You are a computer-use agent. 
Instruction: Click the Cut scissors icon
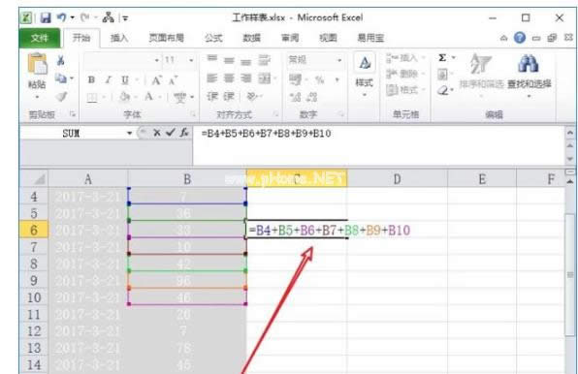coord(61,61)
